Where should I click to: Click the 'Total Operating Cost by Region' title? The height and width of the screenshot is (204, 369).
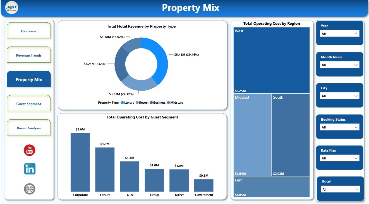click(x=272, y=23)
